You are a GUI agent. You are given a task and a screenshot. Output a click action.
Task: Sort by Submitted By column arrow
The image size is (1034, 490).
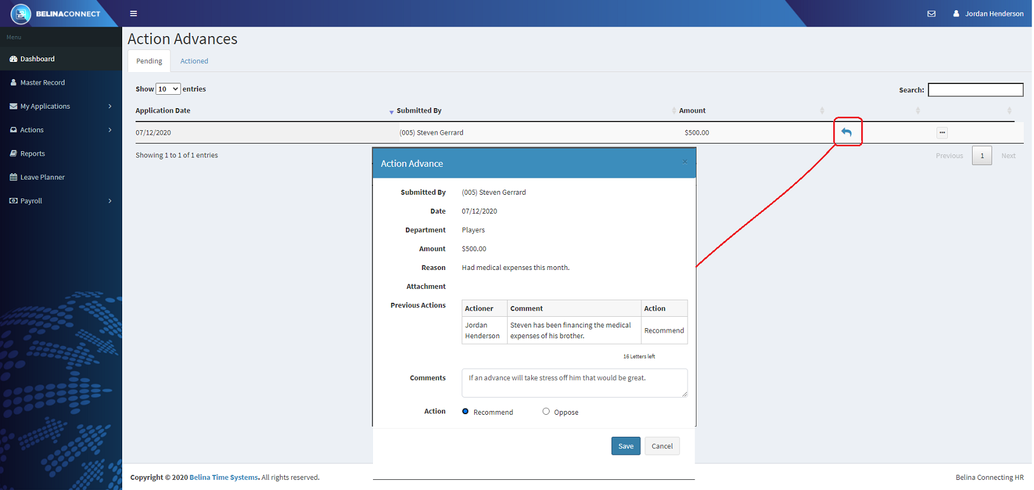click(x=674, y=111)
